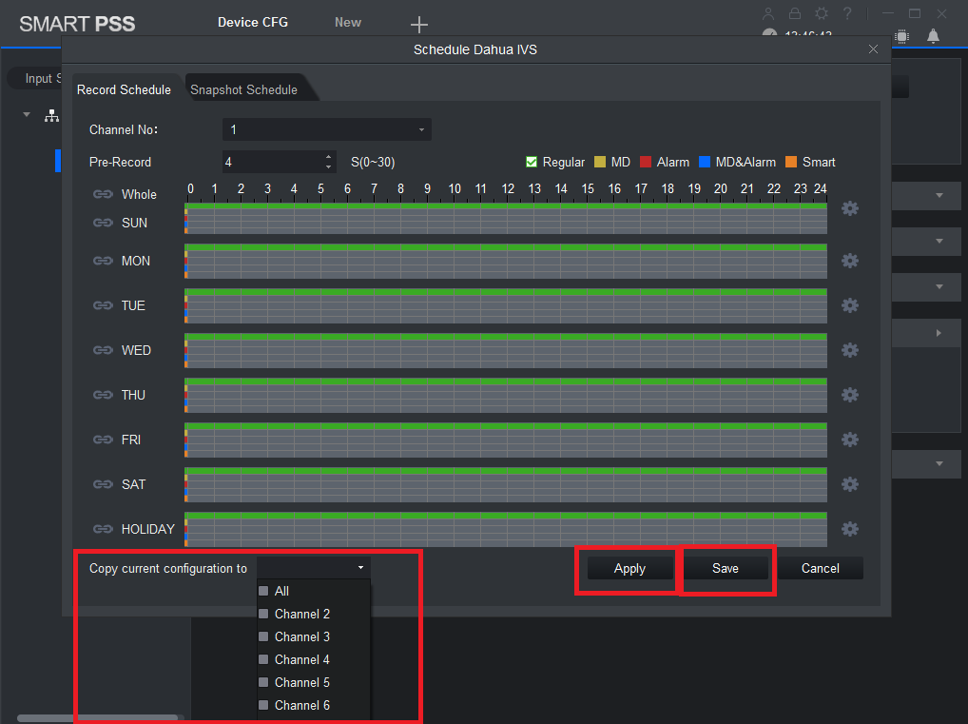The image size is (968, 724).
Task: Click the Save button
Action: tap(725, 568)
